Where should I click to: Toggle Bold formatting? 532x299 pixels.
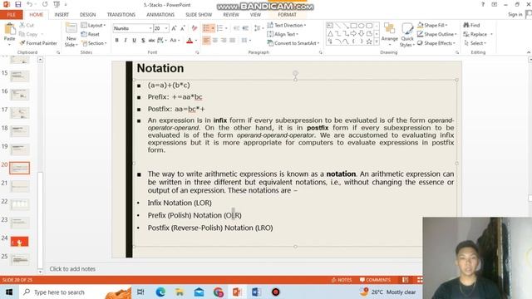point(116,41)
